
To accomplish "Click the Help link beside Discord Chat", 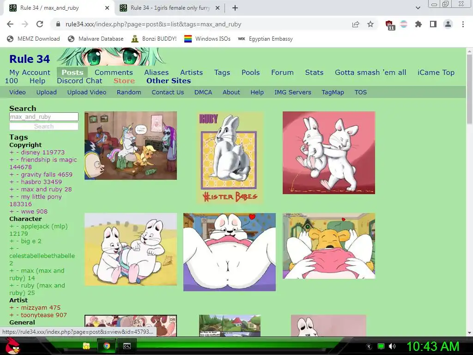I will pyautogui.click(x=37, y=81).
